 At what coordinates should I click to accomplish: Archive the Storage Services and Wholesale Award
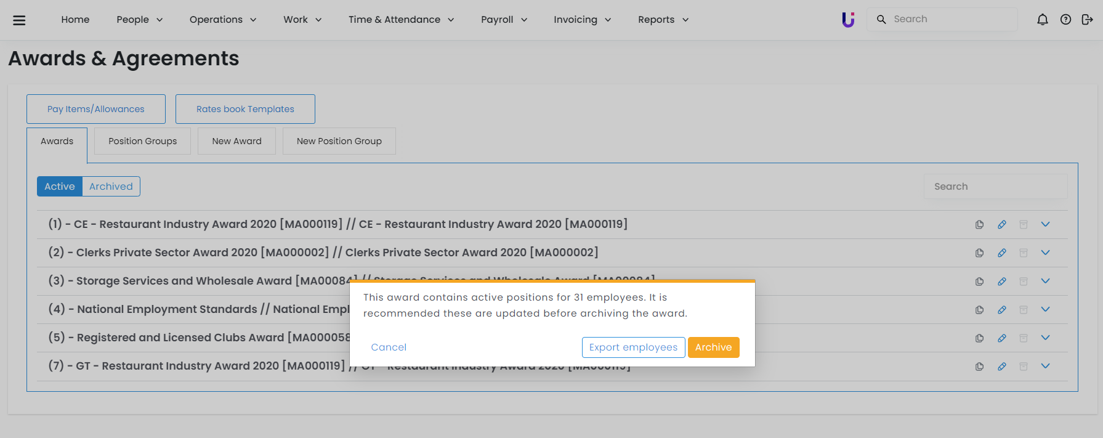click(1024, 282)
